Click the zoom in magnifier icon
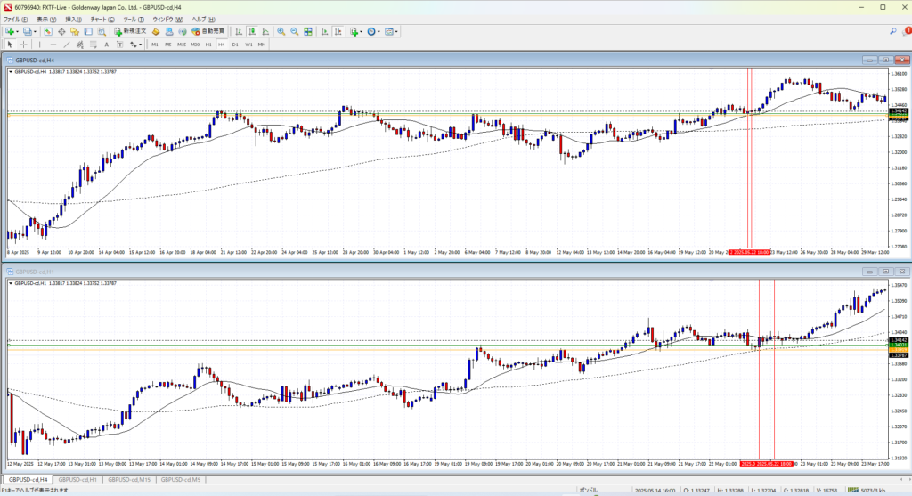 [x=281, y=31]
